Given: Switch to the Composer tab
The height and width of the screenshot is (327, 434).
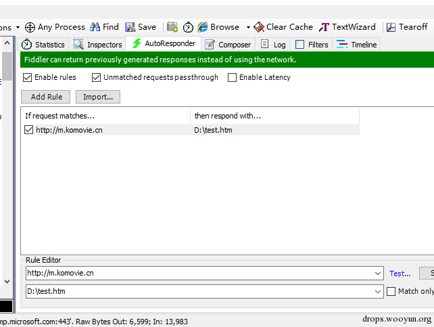Looking at the screenshot, I should pyautogui.click(x=228, y=44).
